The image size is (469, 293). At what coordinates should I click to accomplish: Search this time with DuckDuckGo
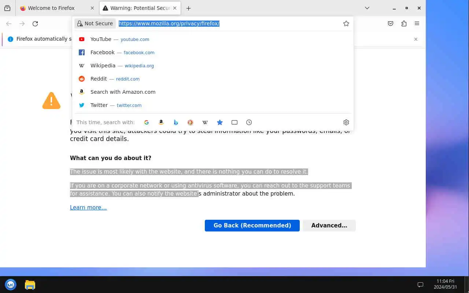click(191, 122)
